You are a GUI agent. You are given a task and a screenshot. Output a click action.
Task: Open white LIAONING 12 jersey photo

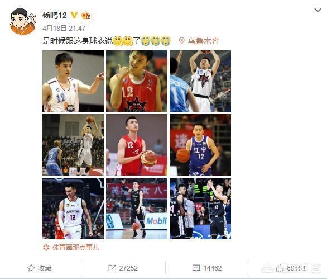coord(73,209)
